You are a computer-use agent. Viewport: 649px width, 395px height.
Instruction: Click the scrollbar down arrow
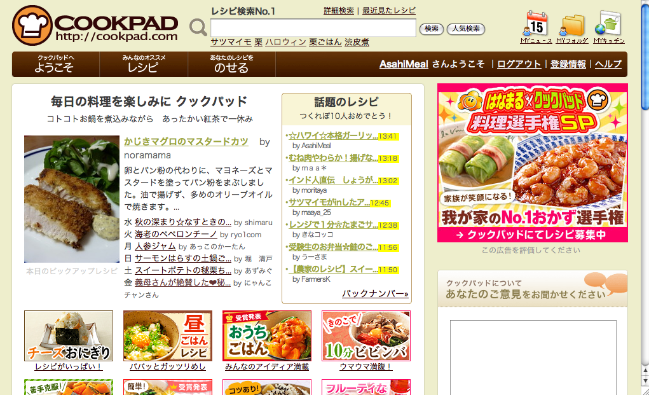coord(645,380)
